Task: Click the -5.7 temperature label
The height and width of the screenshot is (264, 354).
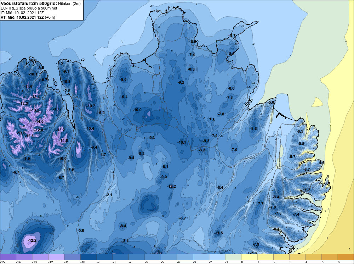Action: (292, 157)
